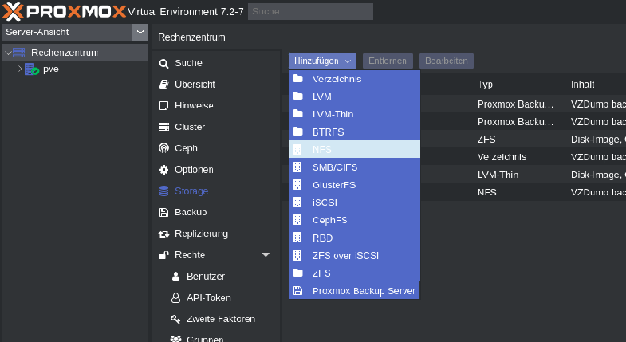This screenshot has height=342, width=626.
Task: Click the Proxmox logo
Action: (64, 11)
